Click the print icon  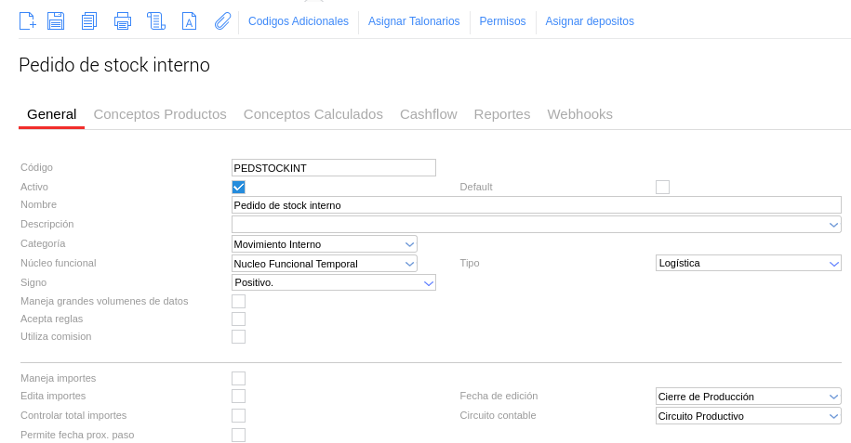click(x=123, y=20)
